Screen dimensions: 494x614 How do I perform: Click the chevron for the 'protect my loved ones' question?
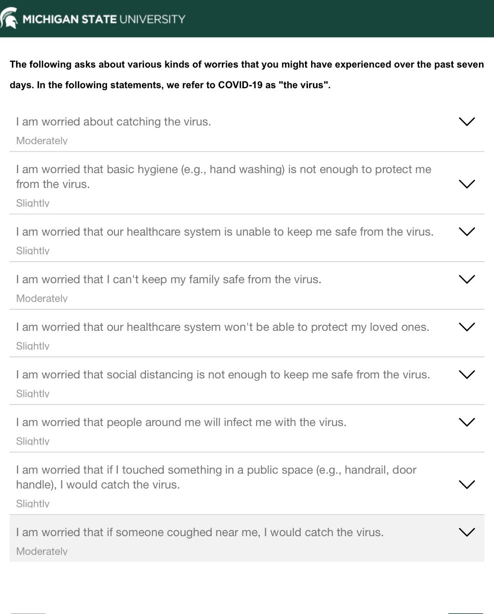tap(467, 327)
